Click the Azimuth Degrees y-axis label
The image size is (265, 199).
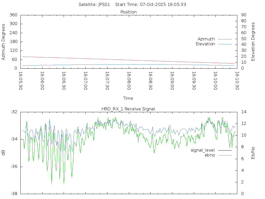point(4,42)
